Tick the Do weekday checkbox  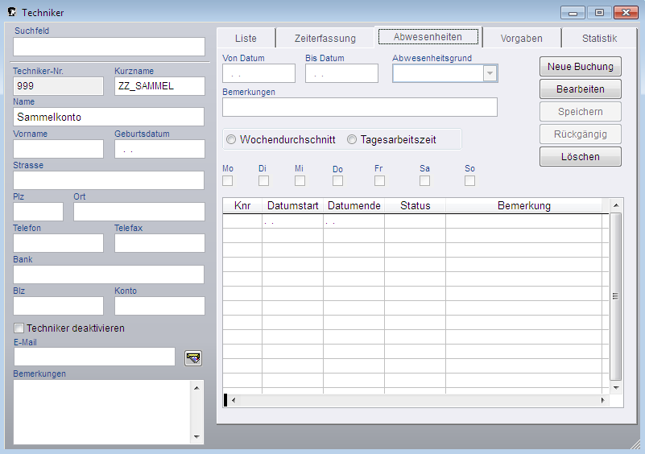(x=337, y=181)
